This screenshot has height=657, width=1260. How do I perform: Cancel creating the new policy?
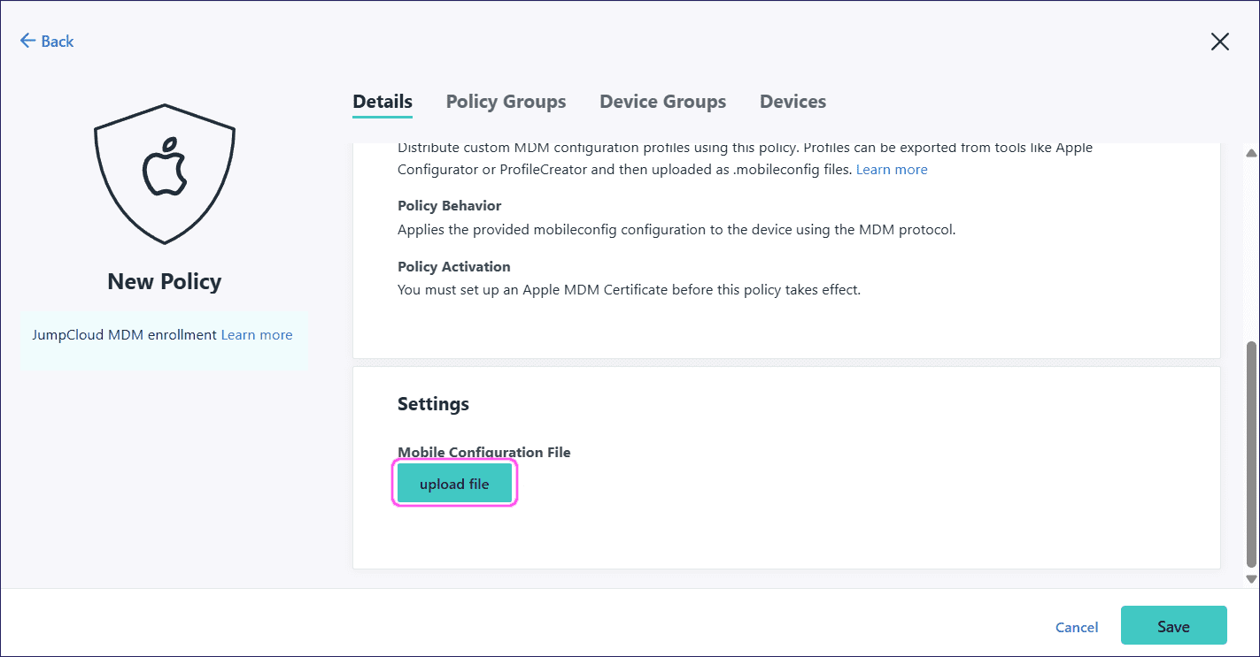[1076, 626]
